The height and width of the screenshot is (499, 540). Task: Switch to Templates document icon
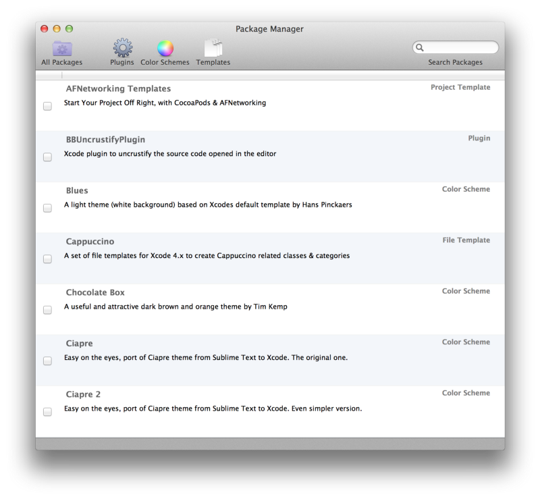[213, 48]
